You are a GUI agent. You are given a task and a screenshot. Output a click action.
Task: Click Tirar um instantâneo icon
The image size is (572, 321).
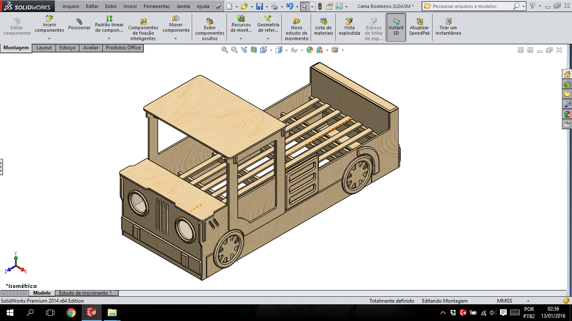(x=448, y=27)
